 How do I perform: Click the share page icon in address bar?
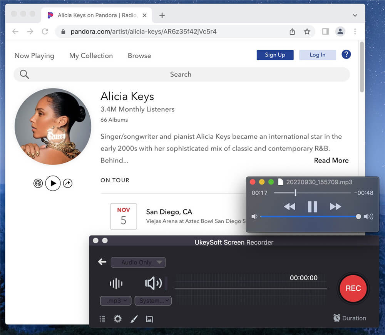tap(292, 32)
